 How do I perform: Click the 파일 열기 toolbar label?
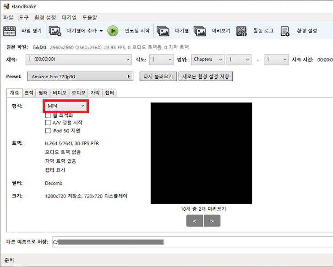click(32, 31)
